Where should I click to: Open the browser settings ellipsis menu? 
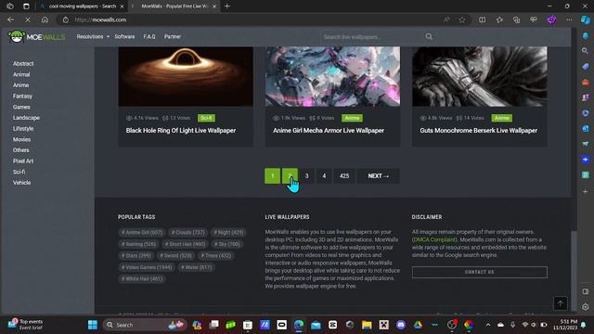click(x=569, y=19)
